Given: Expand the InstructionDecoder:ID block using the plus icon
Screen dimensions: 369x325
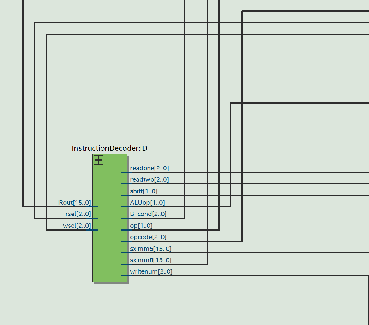Looking at the screenshot, I should coord(98,160).
